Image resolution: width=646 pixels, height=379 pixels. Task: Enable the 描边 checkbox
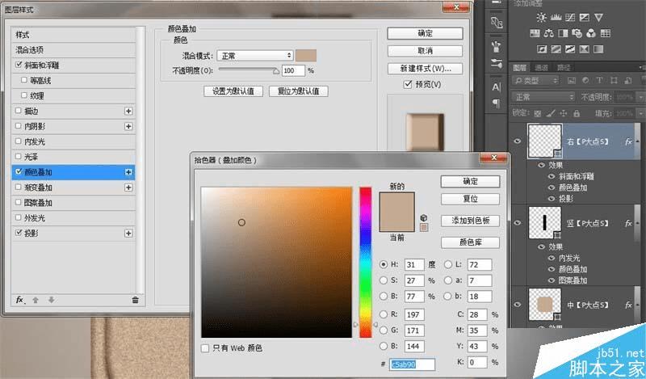[18, 111]
